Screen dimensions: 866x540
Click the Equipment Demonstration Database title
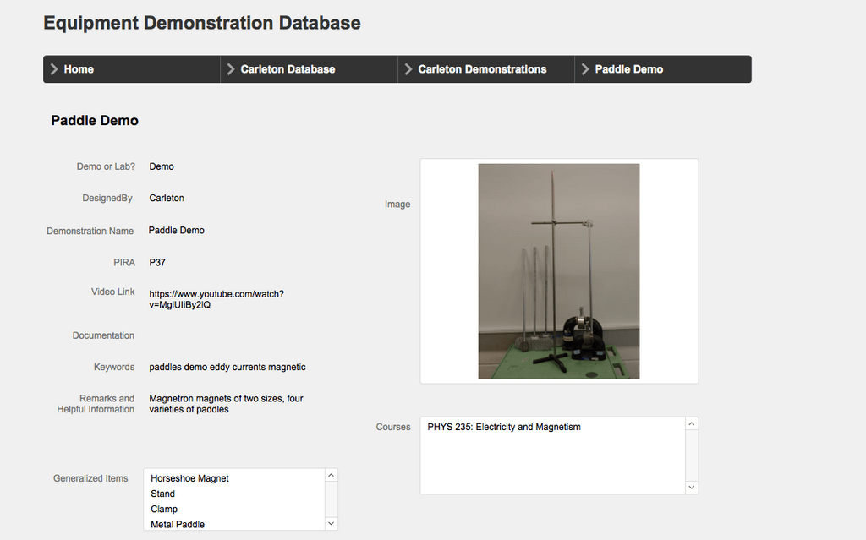tap(202, 23)
